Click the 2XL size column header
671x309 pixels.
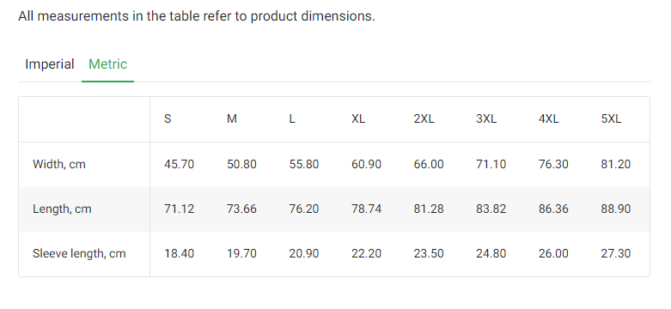pos(424,118)
